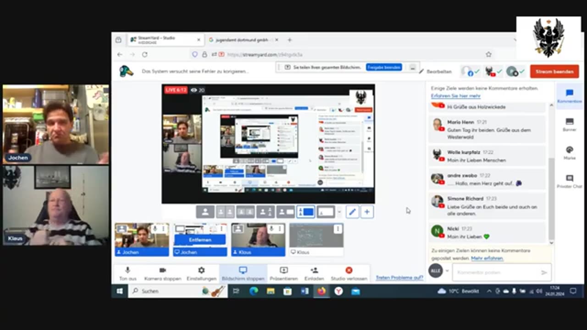Open the Marke brand sidebar panel
This screenshot has width=587, height=330.
coord(570,153)
